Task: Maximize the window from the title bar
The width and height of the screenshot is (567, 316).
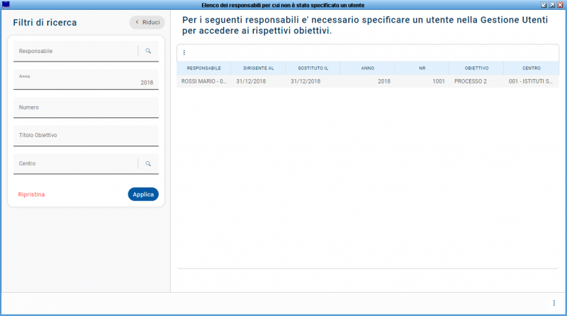Action: pos(552,5)
